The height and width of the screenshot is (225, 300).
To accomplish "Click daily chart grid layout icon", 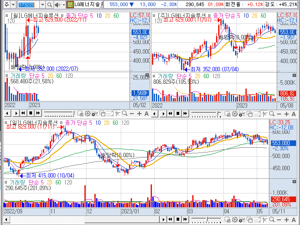I will pos(227,220).
